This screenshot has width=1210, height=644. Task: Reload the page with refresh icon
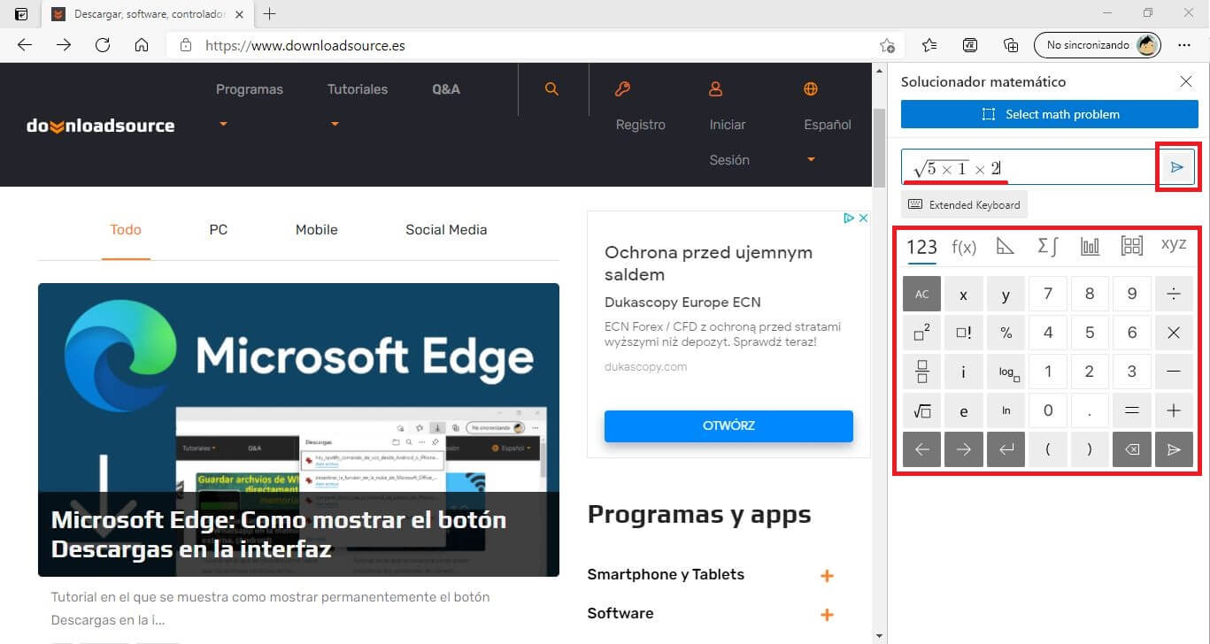(x=103, y=45)
